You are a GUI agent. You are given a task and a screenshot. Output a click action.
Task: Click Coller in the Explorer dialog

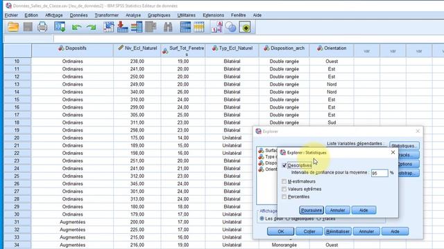coord(309,231)
